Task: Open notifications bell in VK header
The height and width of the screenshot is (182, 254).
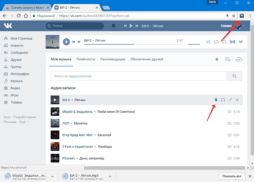Action: (113, 26)
